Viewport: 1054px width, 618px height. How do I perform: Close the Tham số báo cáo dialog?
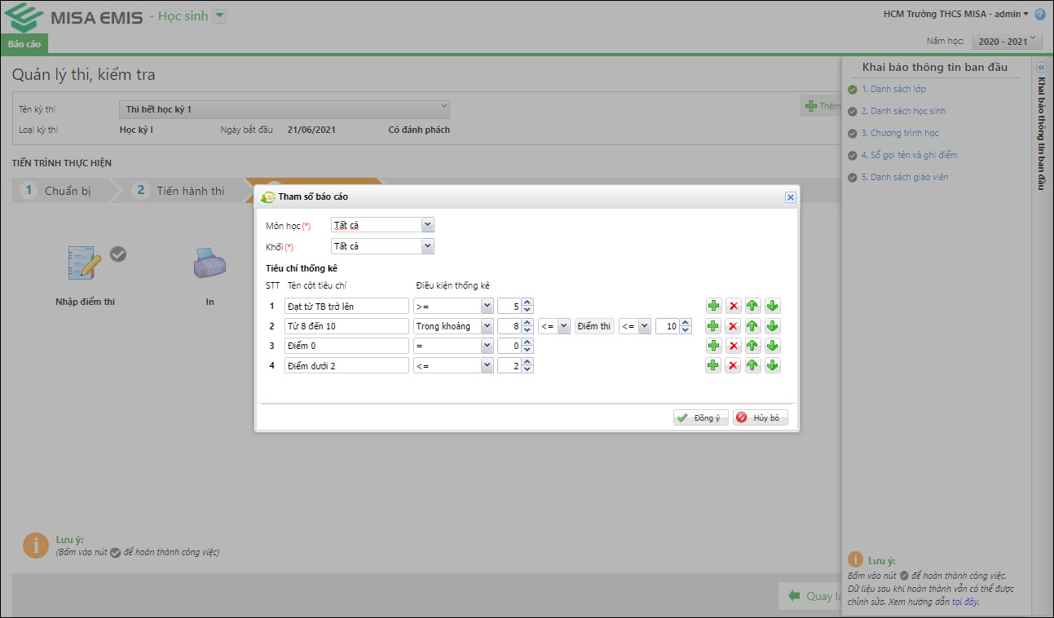(790, 197)
